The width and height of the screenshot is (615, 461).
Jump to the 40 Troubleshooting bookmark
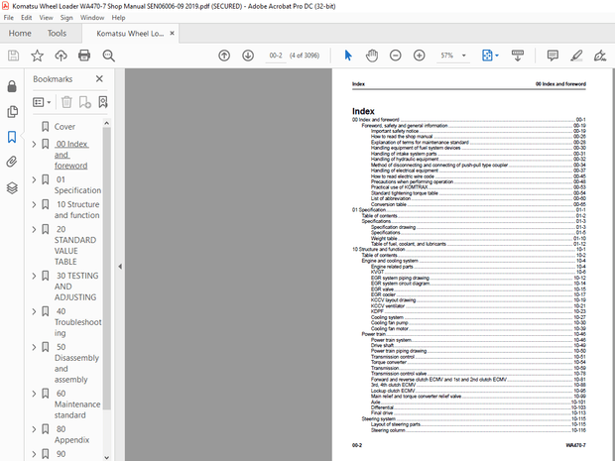(x=77, y=322)
